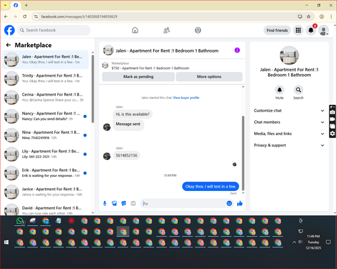Open a new browser tab
The width and height of the screenshot is (337, 269).
click(26, 5)
